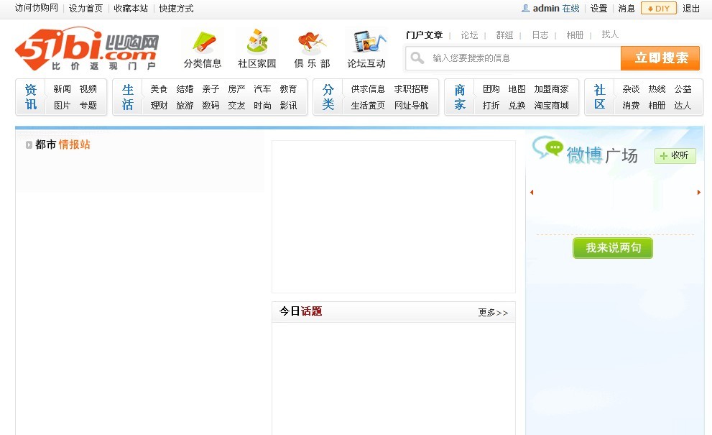The image size is (712, 435).
Task: Click the left arrow beside the weibo panel
Action: pyautogui.click(x=532, y=192)
